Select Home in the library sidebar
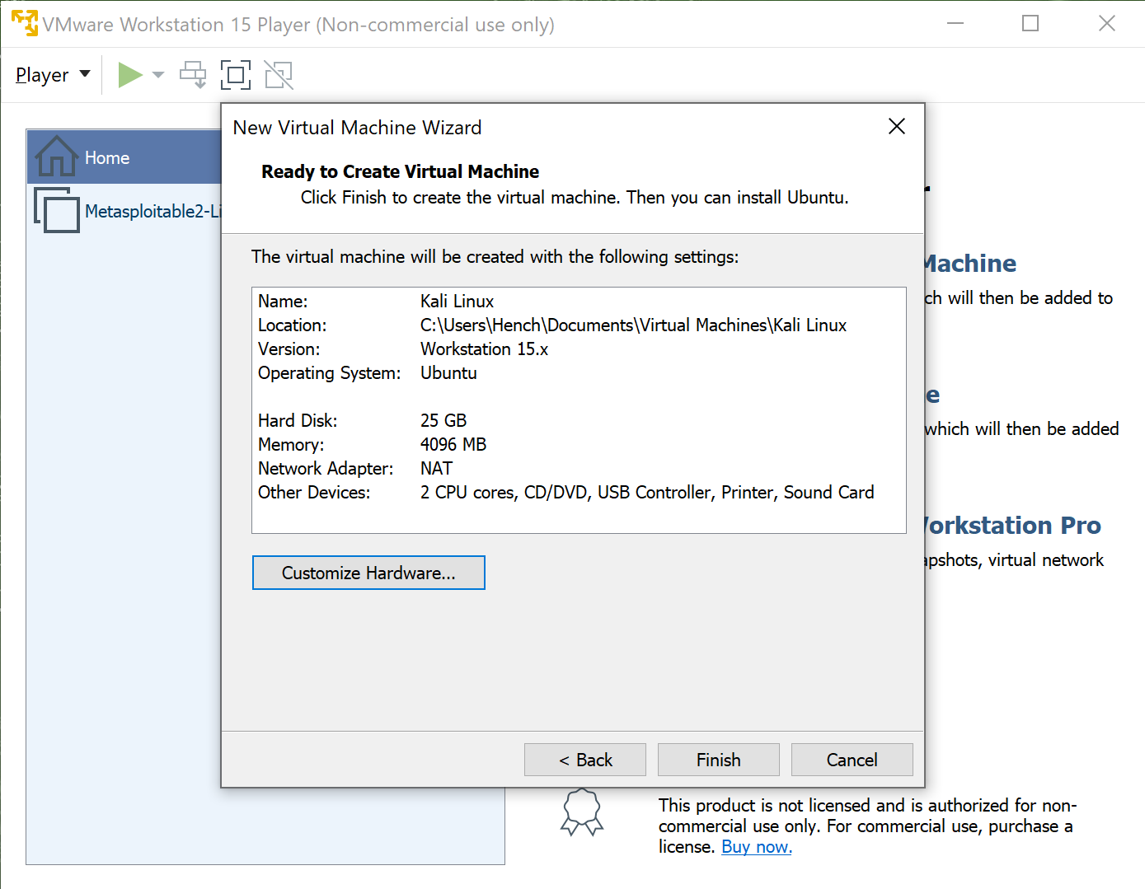 (x=106, y=157)
